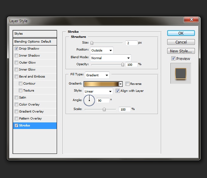Enable the Inner Shadow checkbox
Image resolution: width=207 pixels, height=178 pixels.
[16, 56]
